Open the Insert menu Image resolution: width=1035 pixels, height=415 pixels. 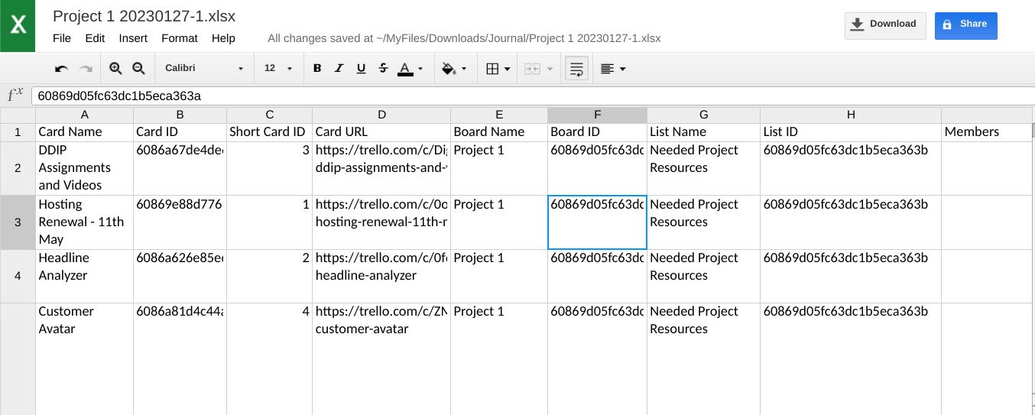pos(133,38)
